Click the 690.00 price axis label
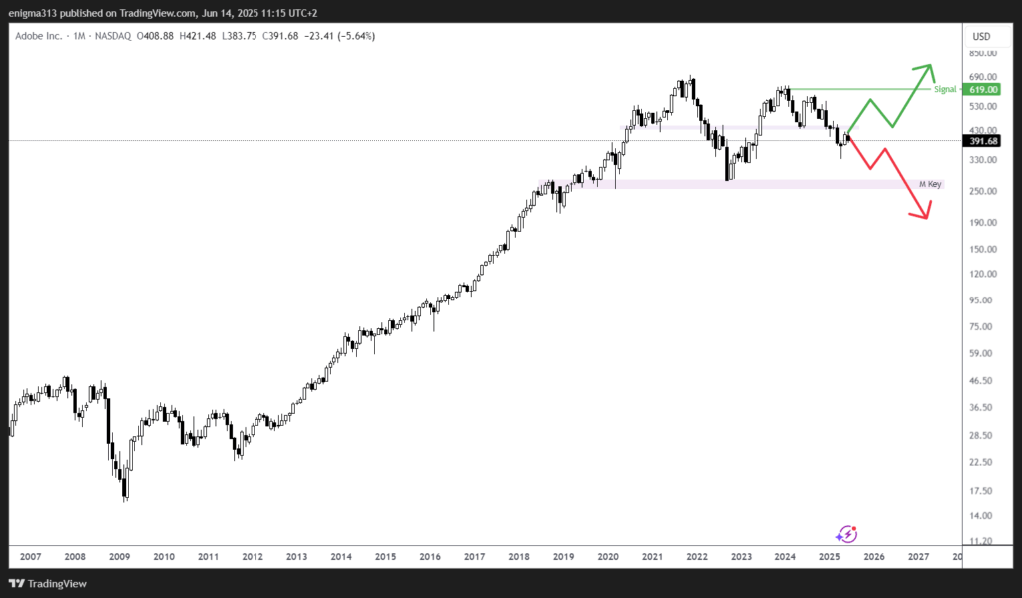This screenshot has width=1022, height=598. (x=983, y=77)
